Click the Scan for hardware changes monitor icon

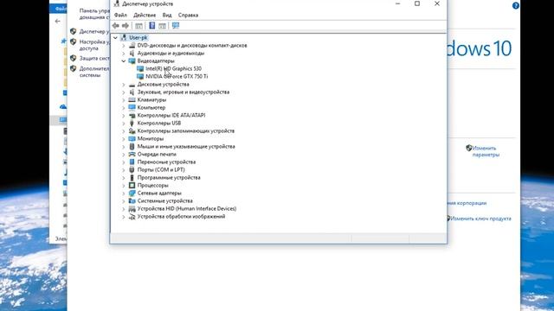(176, 25)
